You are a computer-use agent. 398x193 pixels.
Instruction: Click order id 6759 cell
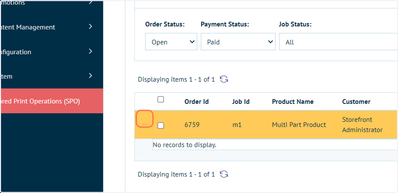[x=192, y=125]
